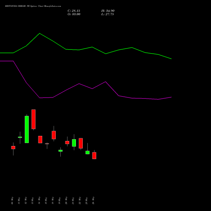Click the small green candle for 11 May

tap(20, 137)
